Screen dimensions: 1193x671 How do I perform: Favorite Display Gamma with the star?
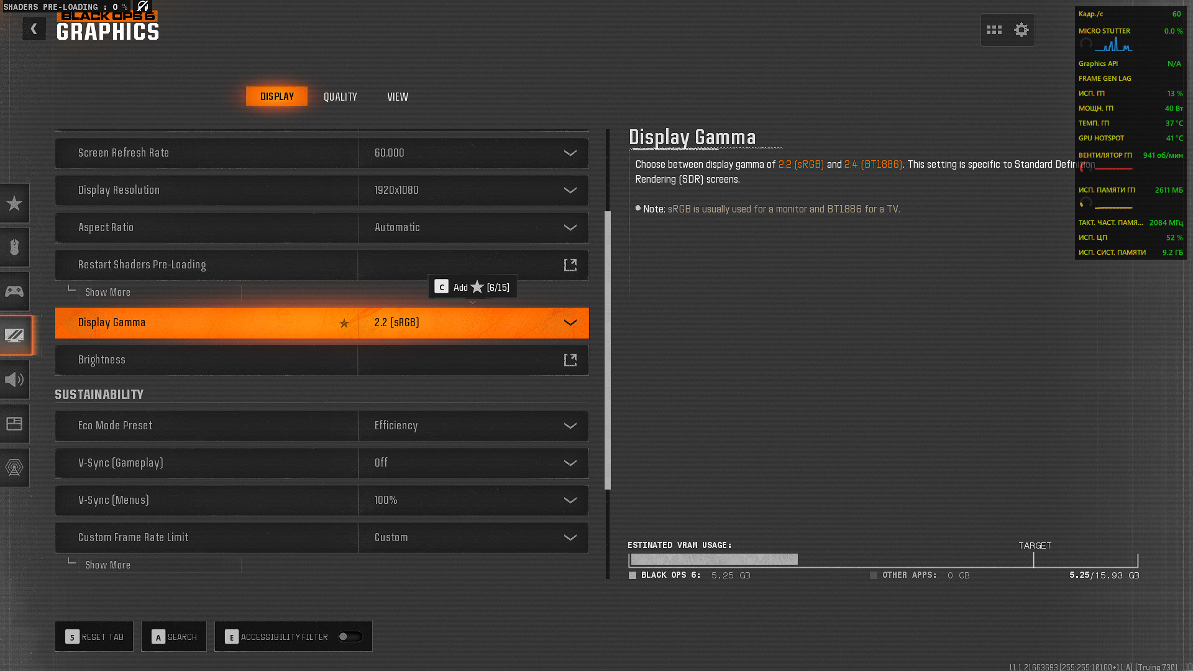click(x=344, y=323)
